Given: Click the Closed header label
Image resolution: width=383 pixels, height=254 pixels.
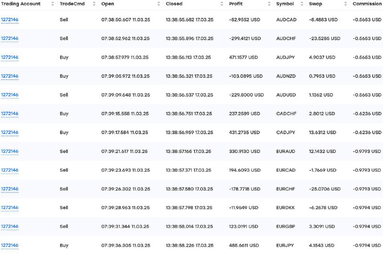Looking at the screenshot, I should (x=174, y=4).
